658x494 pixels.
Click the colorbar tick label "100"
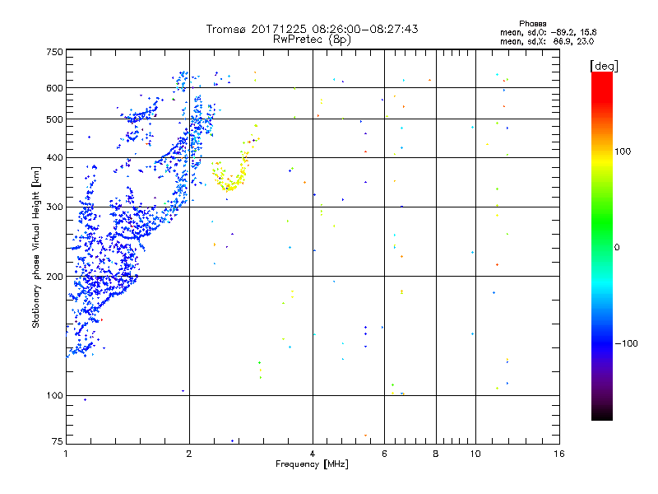tap(623, 151)
